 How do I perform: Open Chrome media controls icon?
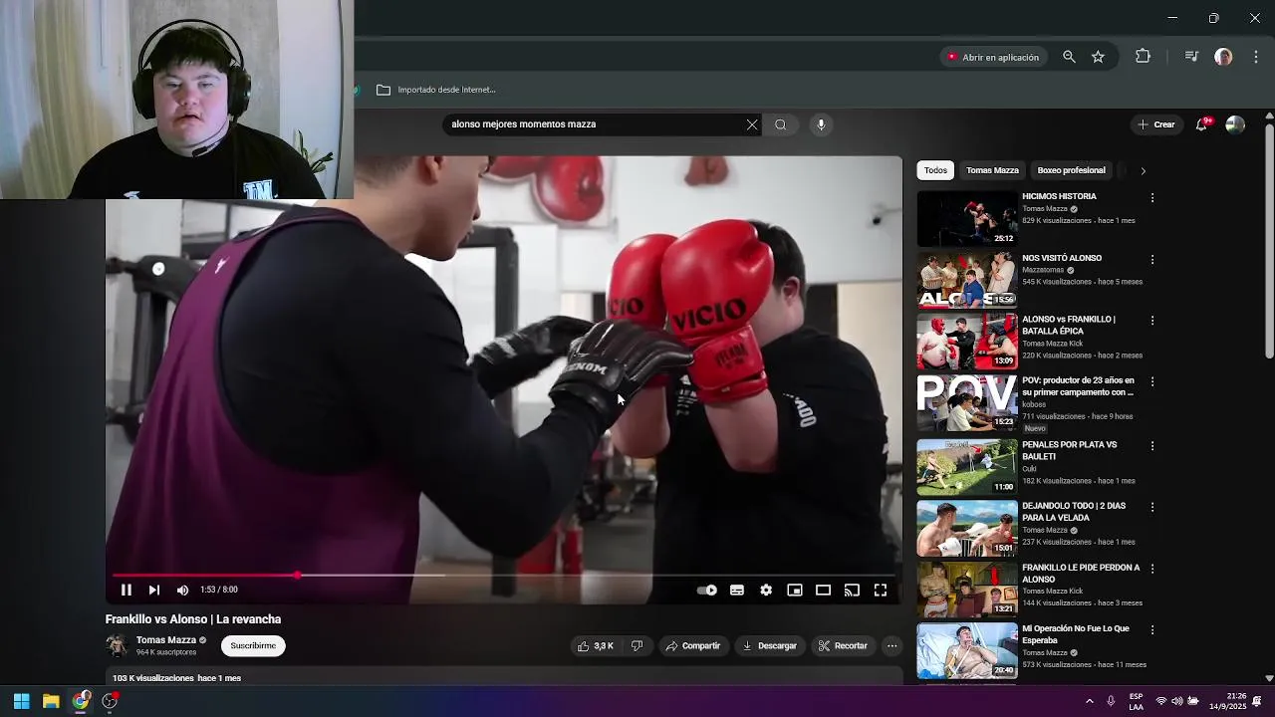1191,57
